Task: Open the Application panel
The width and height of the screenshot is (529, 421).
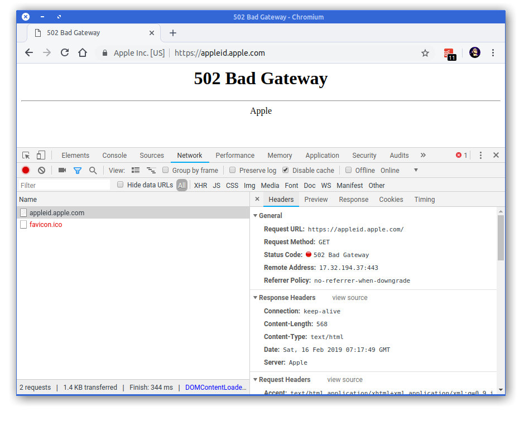Action: 322,156
